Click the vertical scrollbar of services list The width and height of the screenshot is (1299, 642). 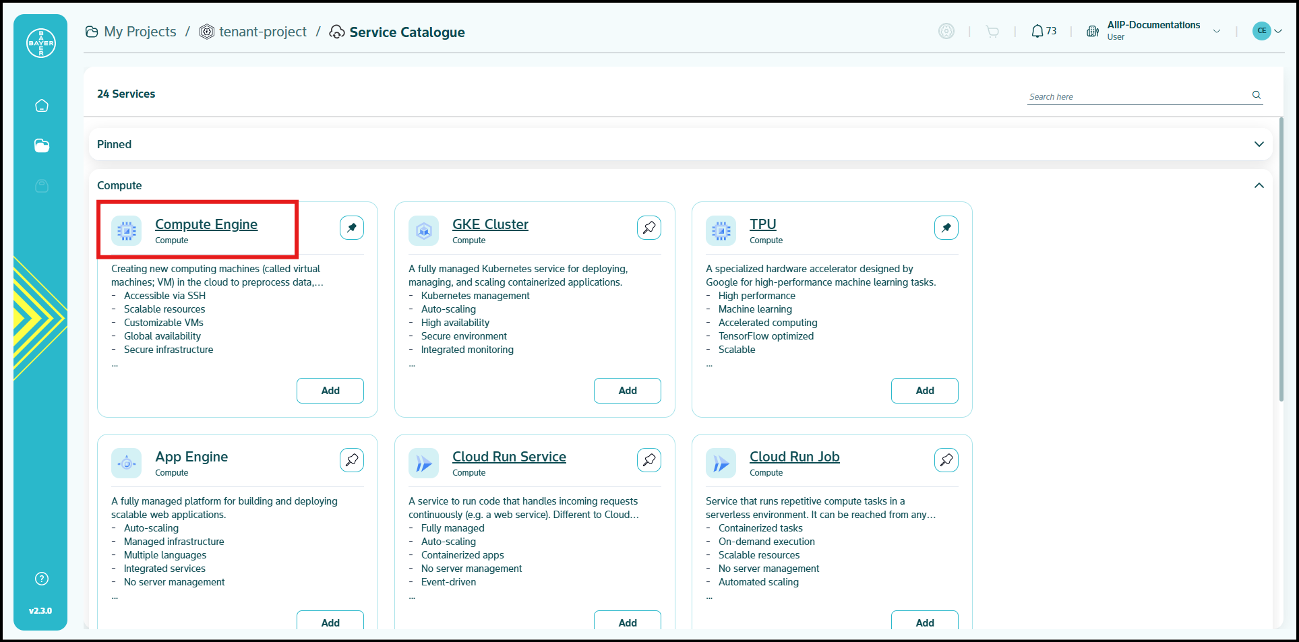click(1281, 259)
